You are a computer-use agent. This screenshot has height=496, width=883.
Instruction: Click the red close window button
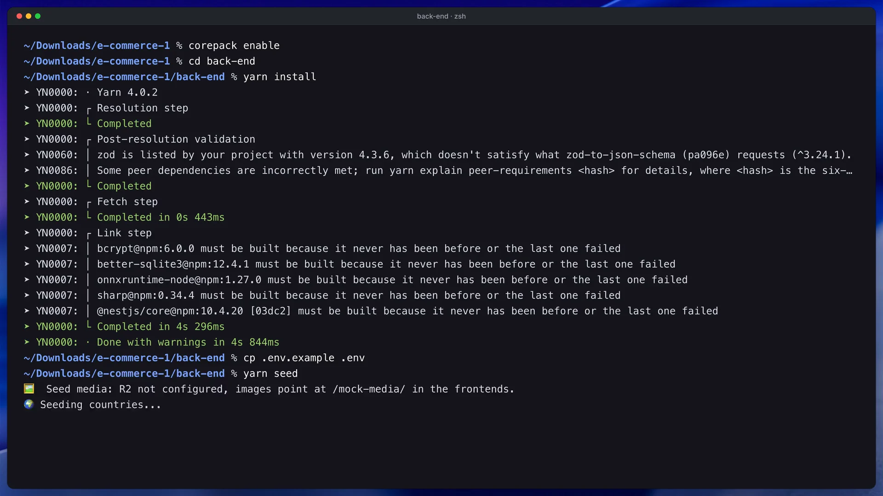19,16
